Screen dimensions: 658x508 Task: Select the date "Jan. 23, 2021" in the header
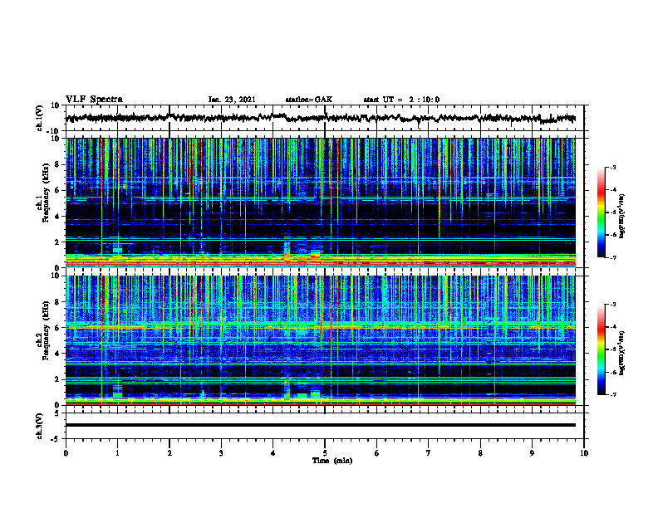click(x=232, y=100)
